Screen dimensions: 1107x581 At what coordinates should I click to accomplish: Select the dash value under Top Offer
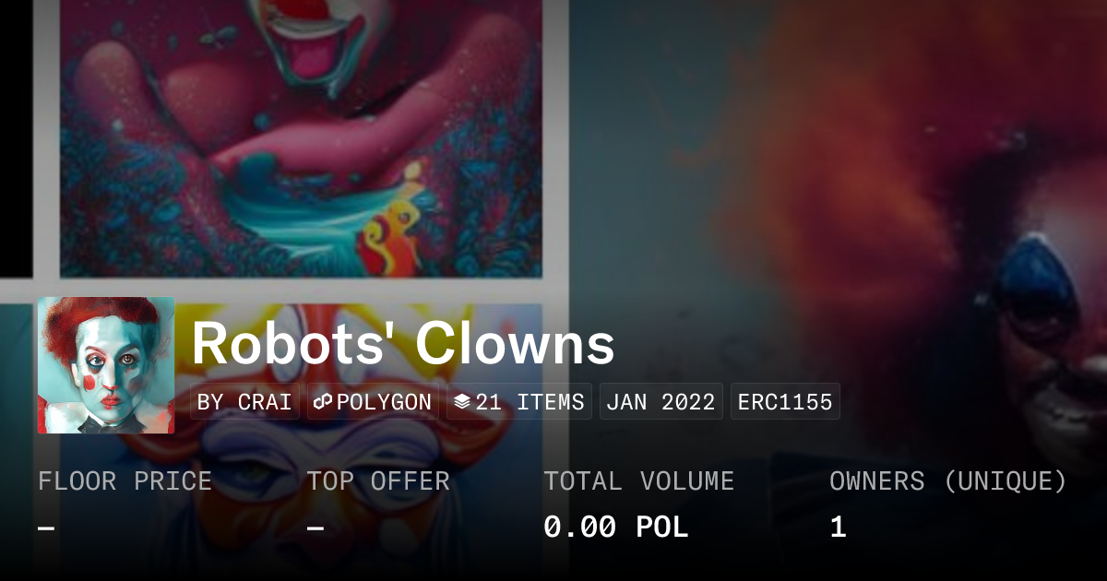[315, 528]
